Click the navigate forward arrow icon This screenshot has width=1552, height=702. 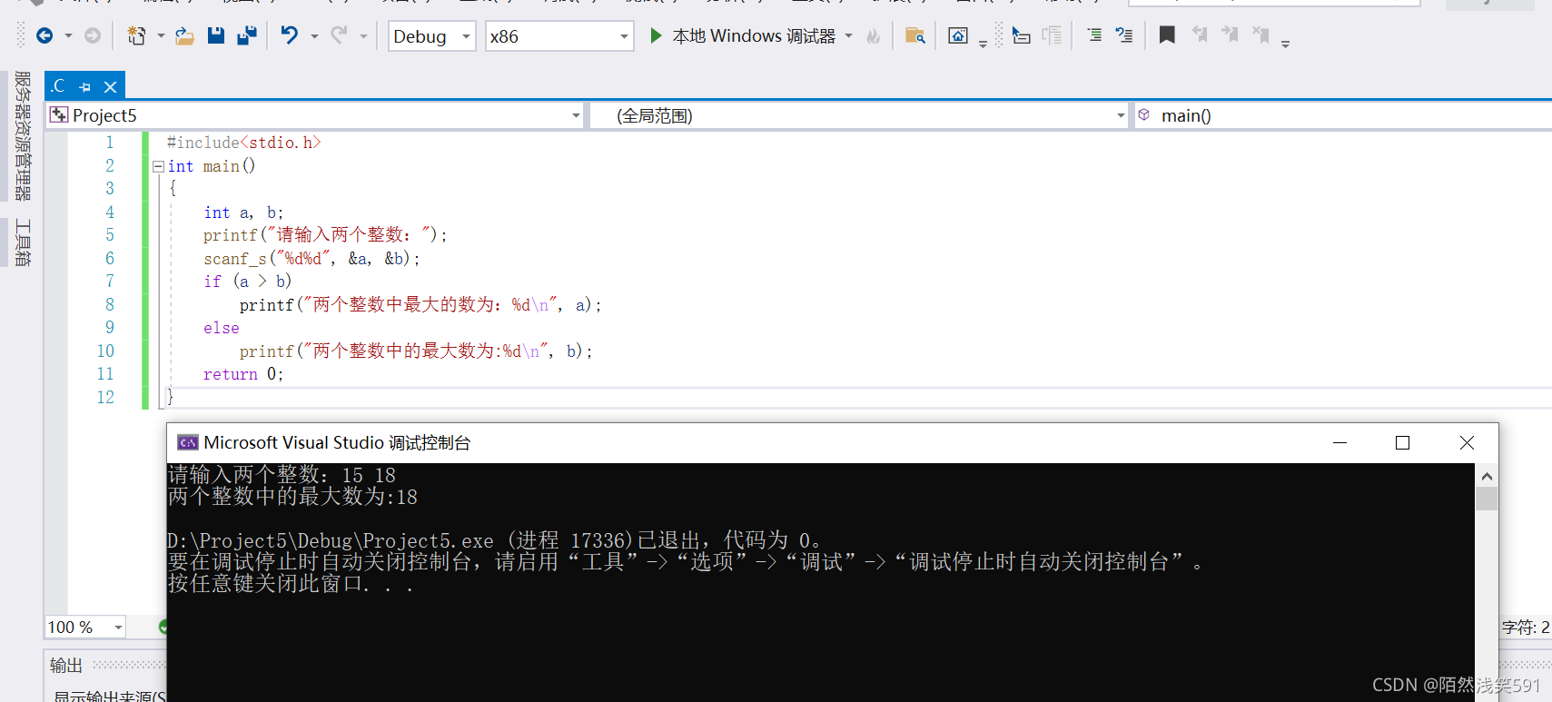coord(93,36)
